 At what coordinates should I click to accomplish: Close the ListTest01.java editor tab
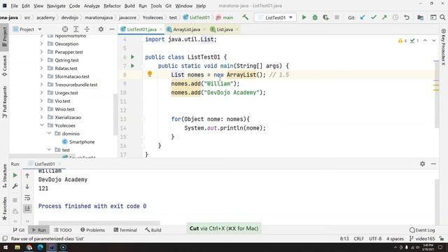point(160,29)
